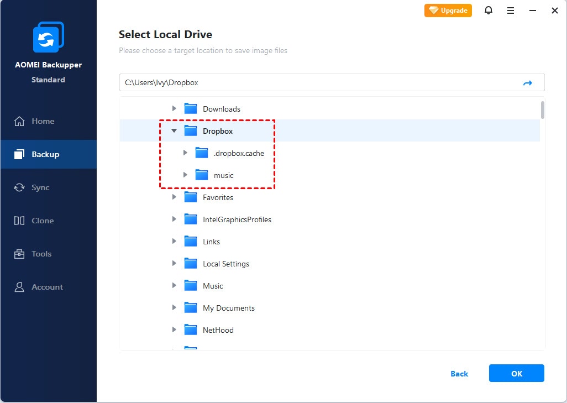Click the Home house icon in sidebar
This screenshot has width=567, height=403.
pyautogui.click(x=19, y=121)
